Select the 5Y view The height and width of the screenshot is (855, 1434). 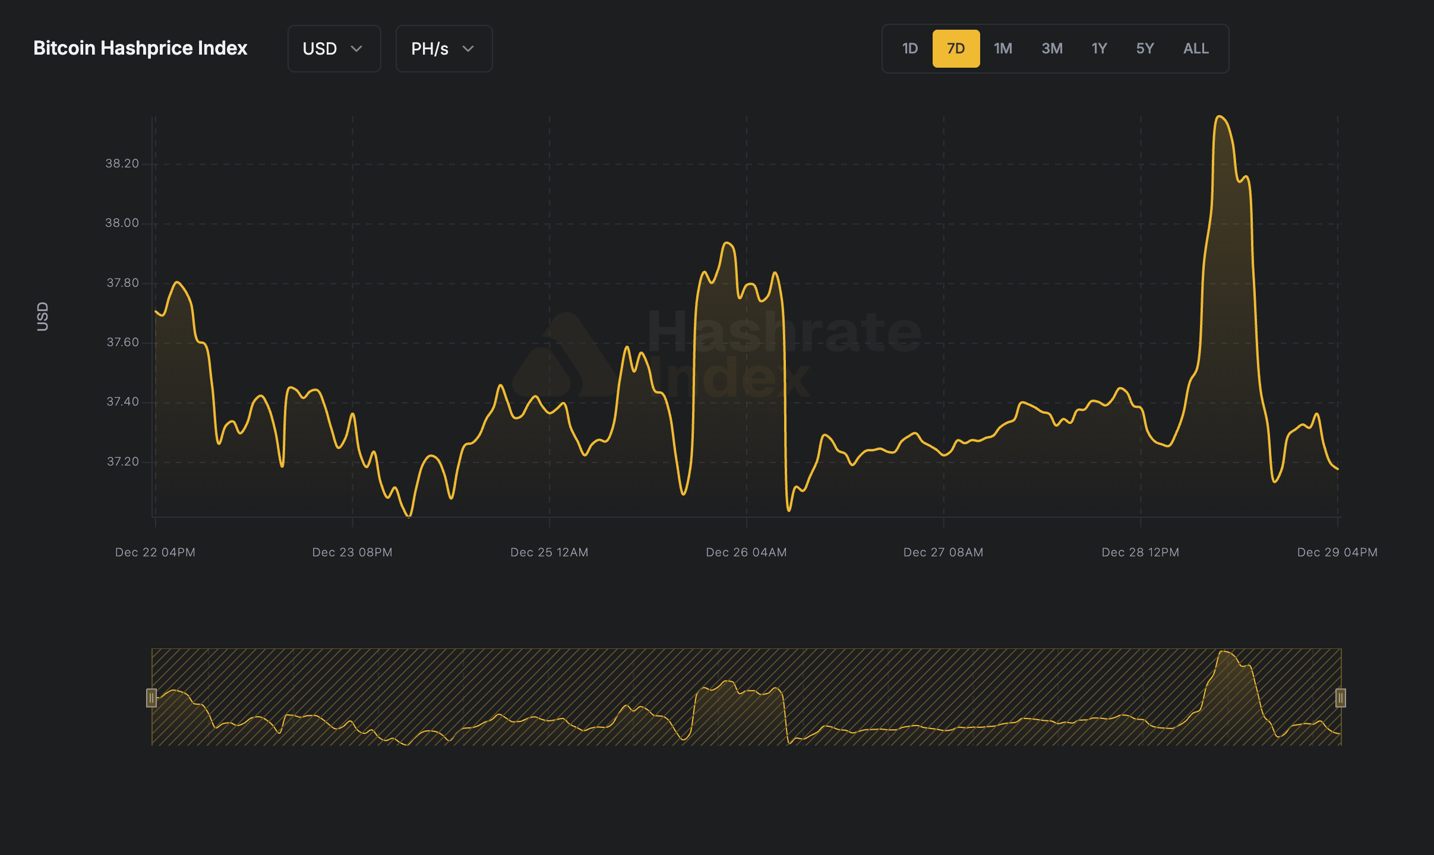point(1144,48)
